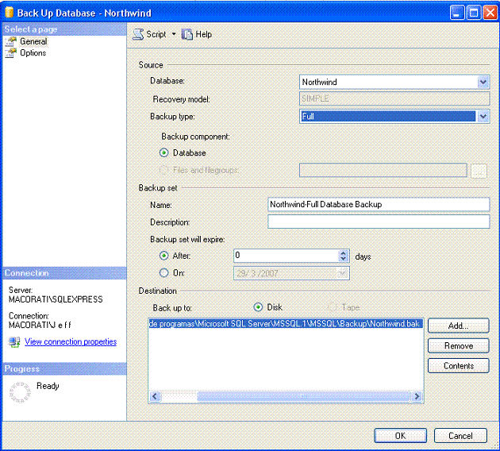Click the Description input field
The width and height of the screenshot is (500, 451).
[379, 222]
